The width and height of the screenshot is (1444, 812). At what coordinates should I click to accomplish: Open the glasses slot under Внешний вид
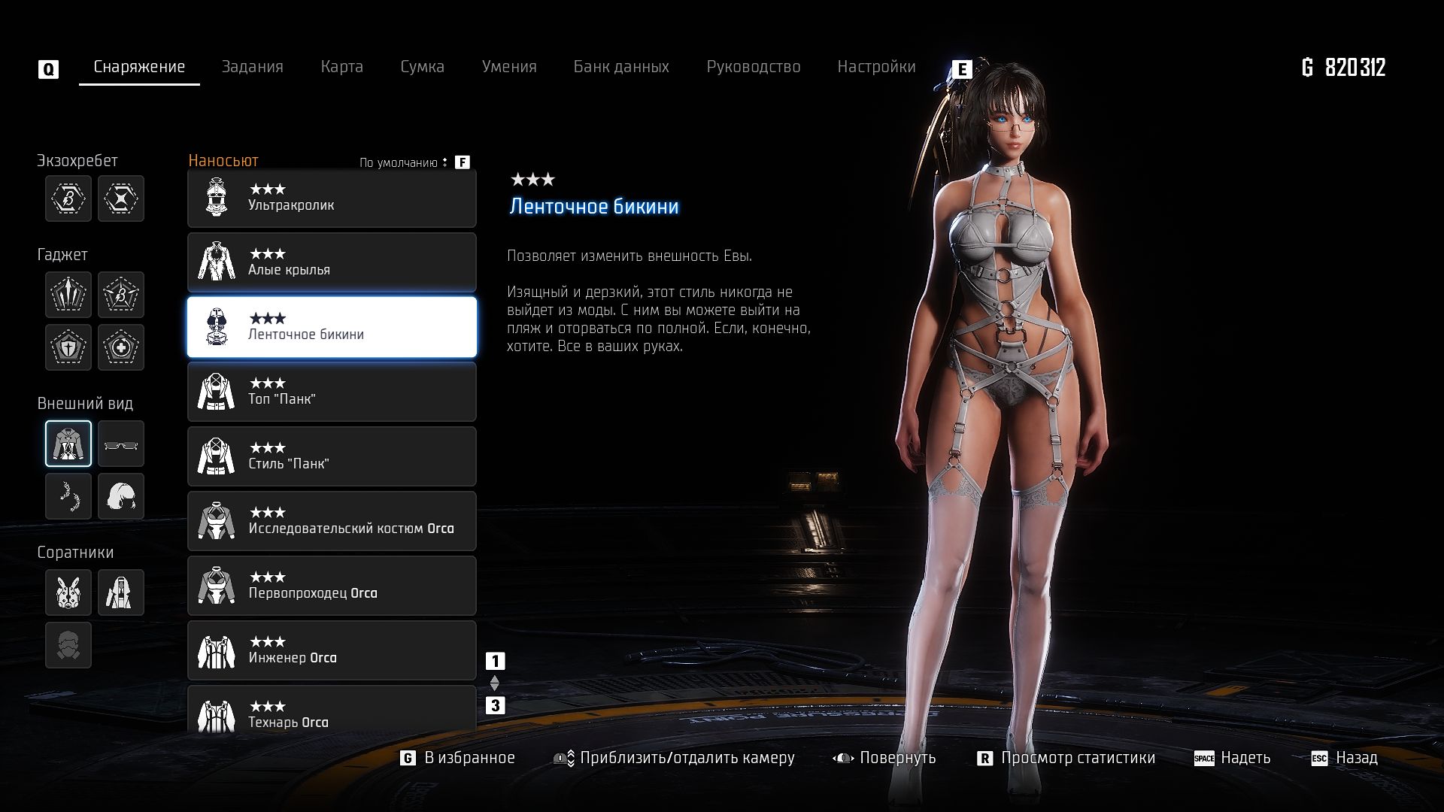(120, 444)
